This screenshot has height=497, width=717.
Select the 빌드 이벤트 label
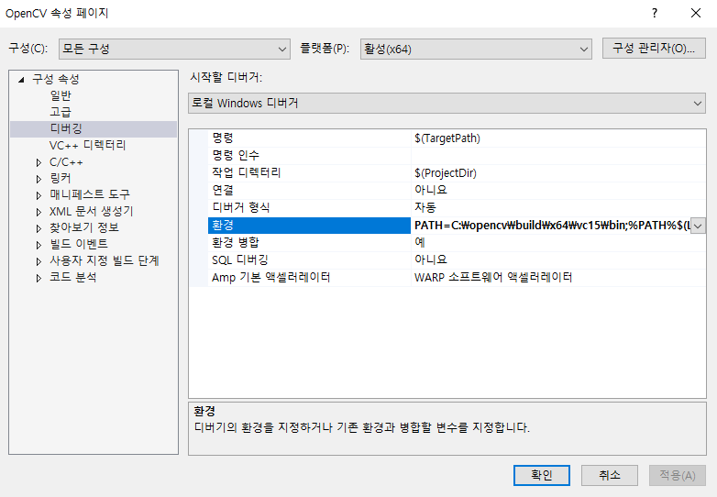(79, 244)
